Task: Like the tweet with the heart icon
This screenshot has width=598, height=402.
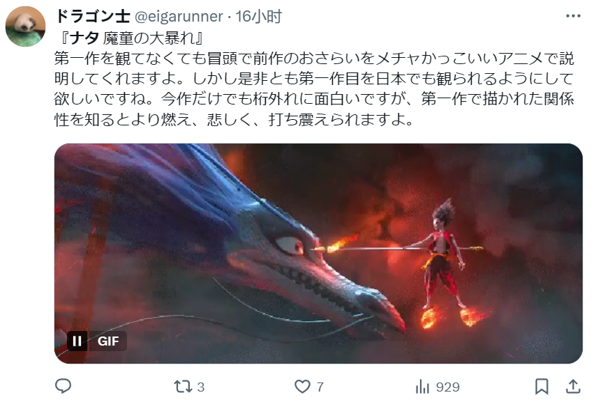Action: (x=302, y=387)
